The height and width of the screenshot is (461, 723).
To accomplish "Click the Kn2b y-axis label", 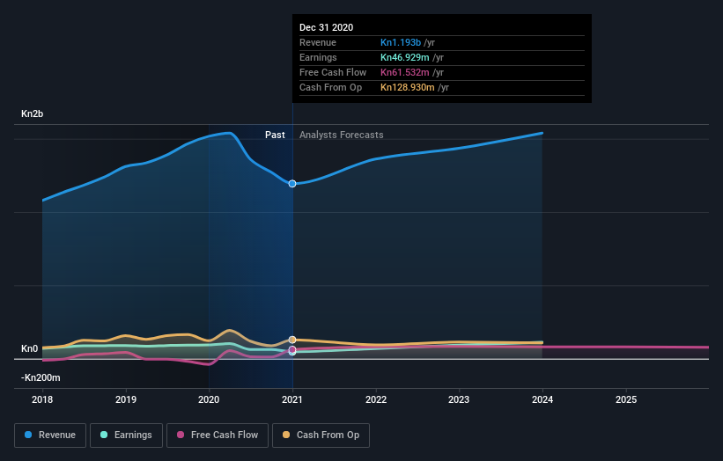I will coord(33,113).
